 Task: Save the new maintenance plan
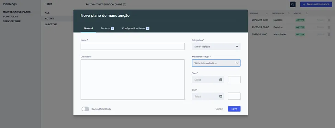pyautogui.click(x=234, y=109)
